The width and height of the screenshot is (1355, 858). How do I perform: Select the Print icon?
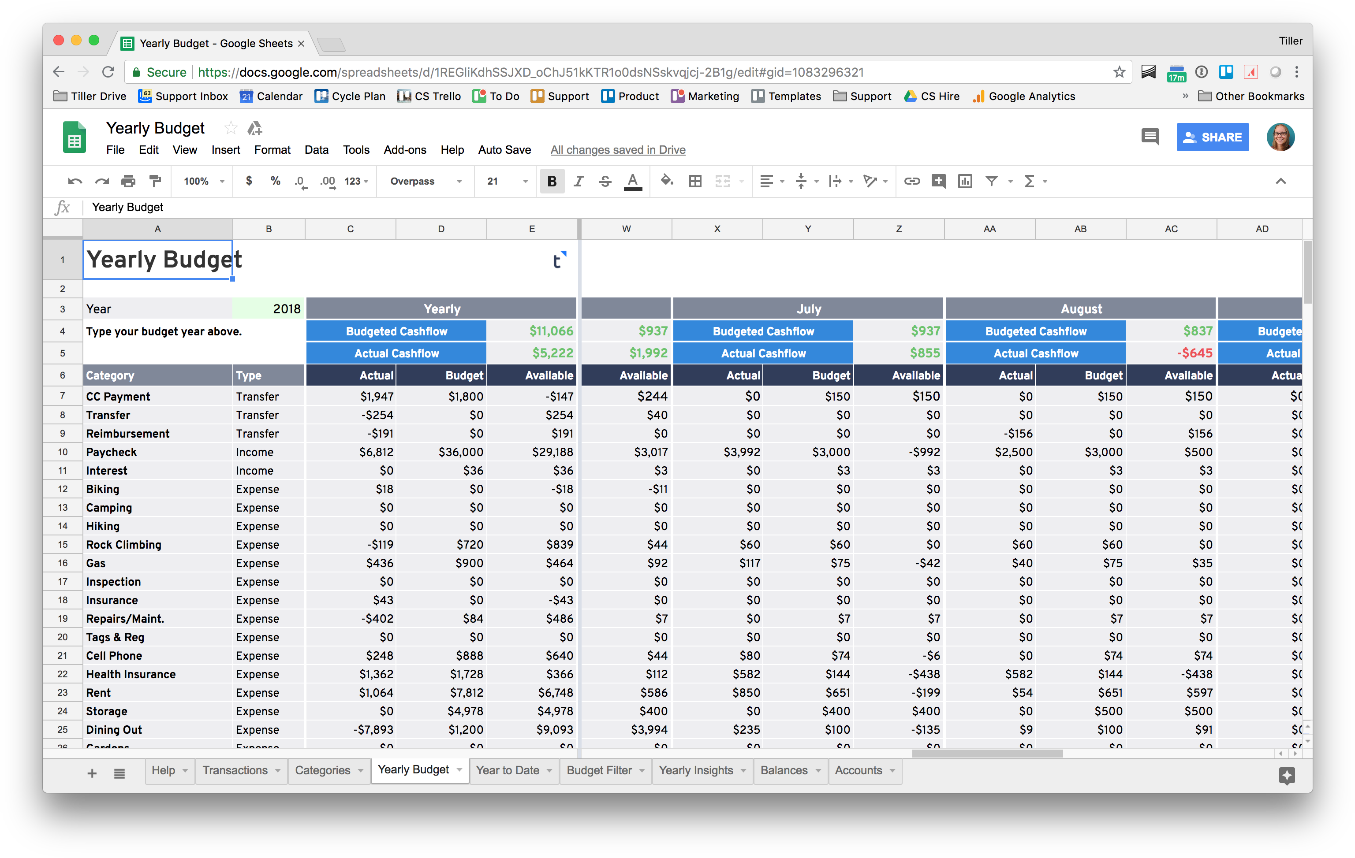pyautogui.click(x=128, y=181)
